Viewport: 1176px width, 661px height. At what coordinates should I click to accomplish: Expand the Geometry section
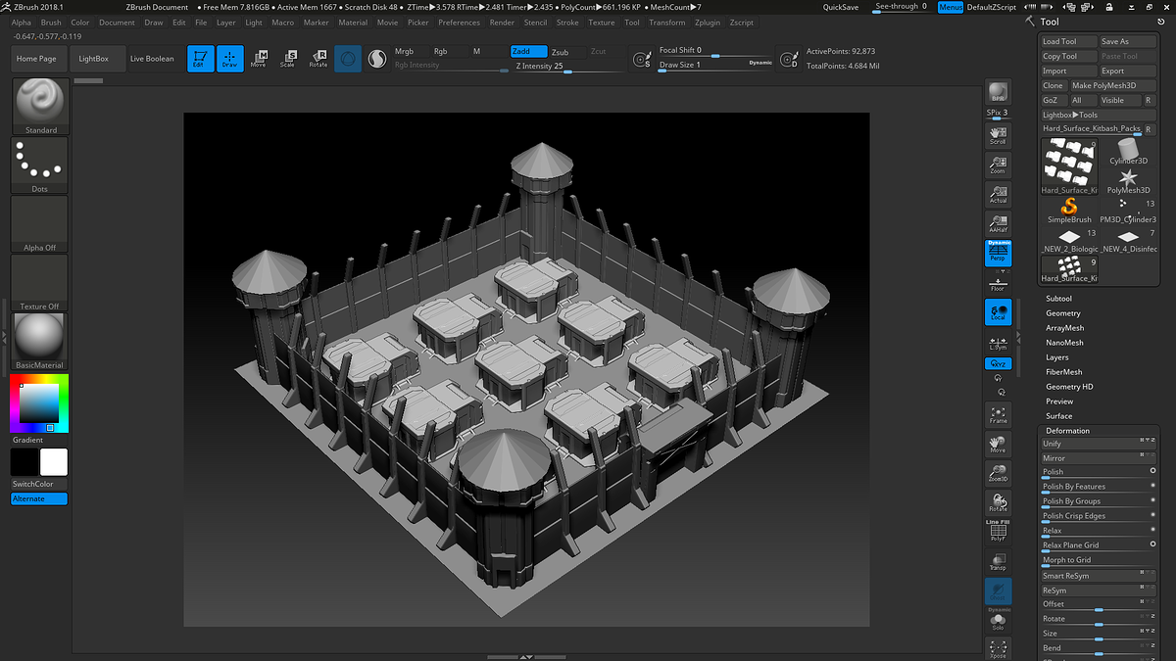(x=1062, y=313)
